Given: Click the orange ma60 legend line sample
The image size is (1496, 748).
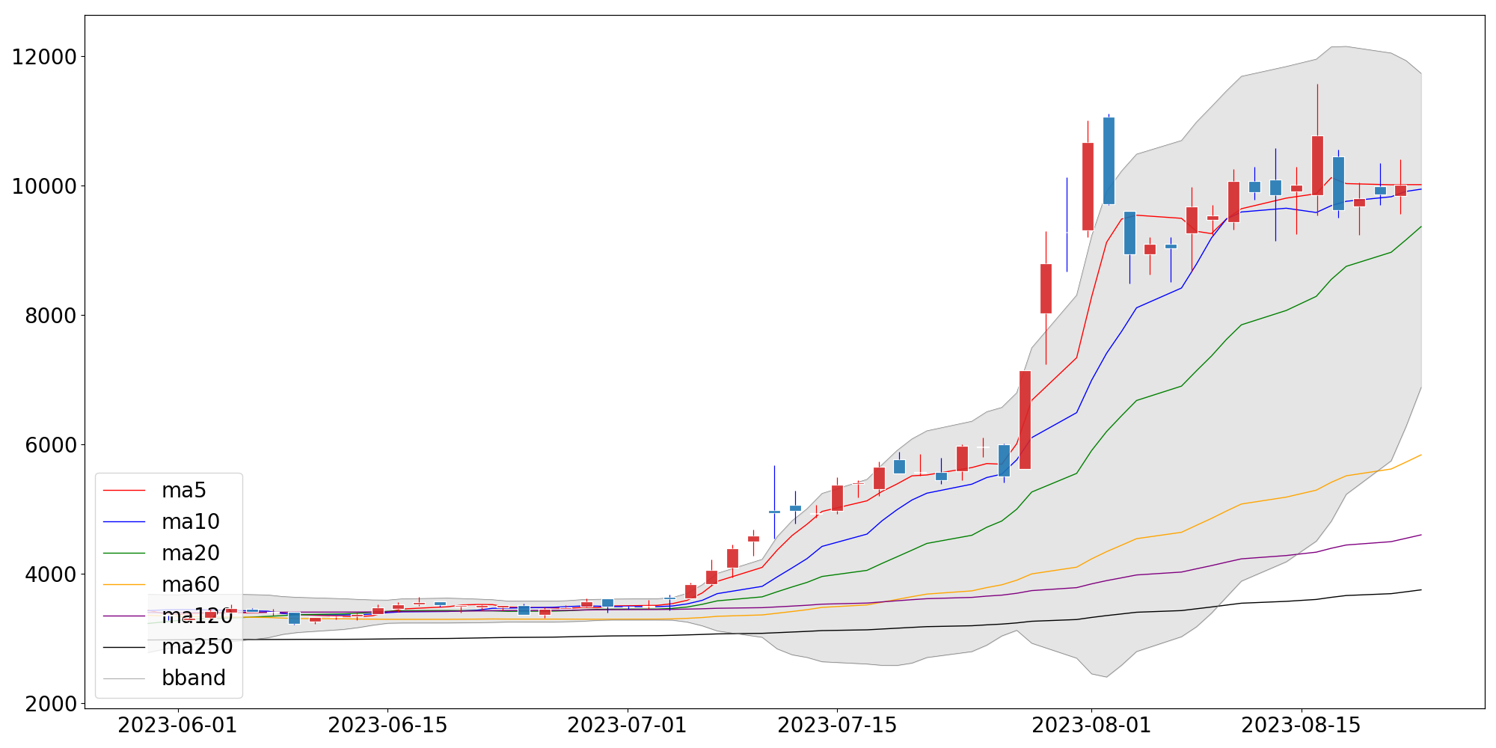Looking at the screenshot, I should pos(124,585).
